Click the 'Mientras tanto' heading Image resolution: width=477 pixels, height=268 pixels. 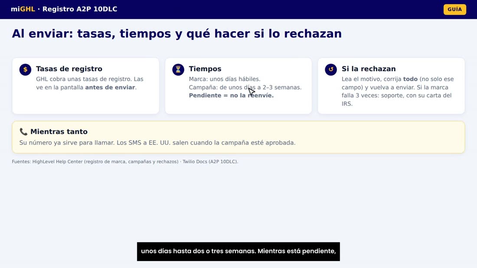click(59, 131)
